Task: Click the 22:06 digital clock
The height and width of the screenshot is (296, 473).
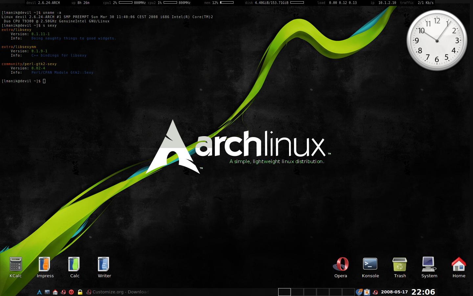Action: (x=423, y=292)
